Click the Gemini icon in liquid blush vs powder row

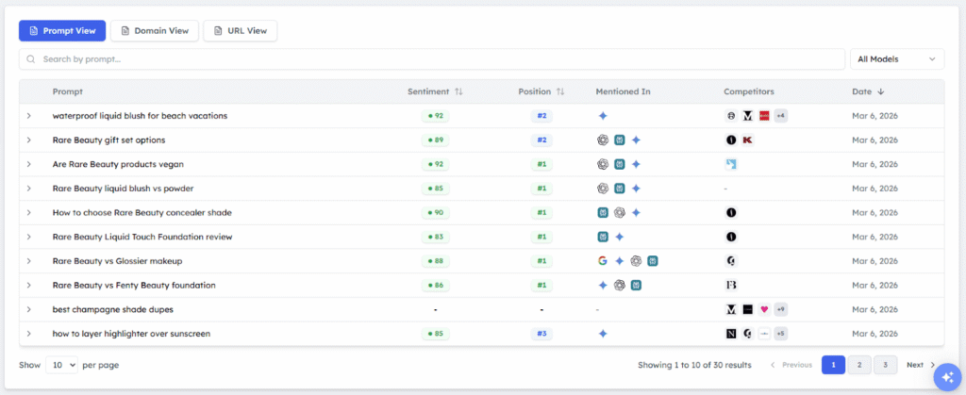point(636,189)
